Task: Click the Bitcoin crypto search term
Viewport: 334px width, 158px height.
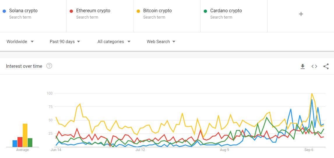Action: pos(157,11)
